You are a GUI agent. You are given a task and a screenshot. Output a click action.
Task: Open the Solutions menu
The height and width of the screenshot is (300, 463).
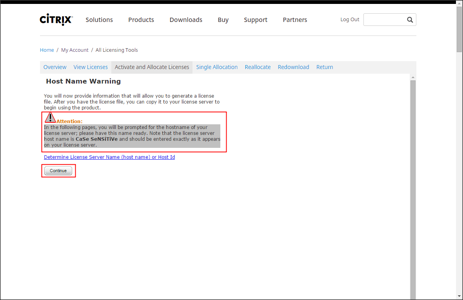(99, 20)
